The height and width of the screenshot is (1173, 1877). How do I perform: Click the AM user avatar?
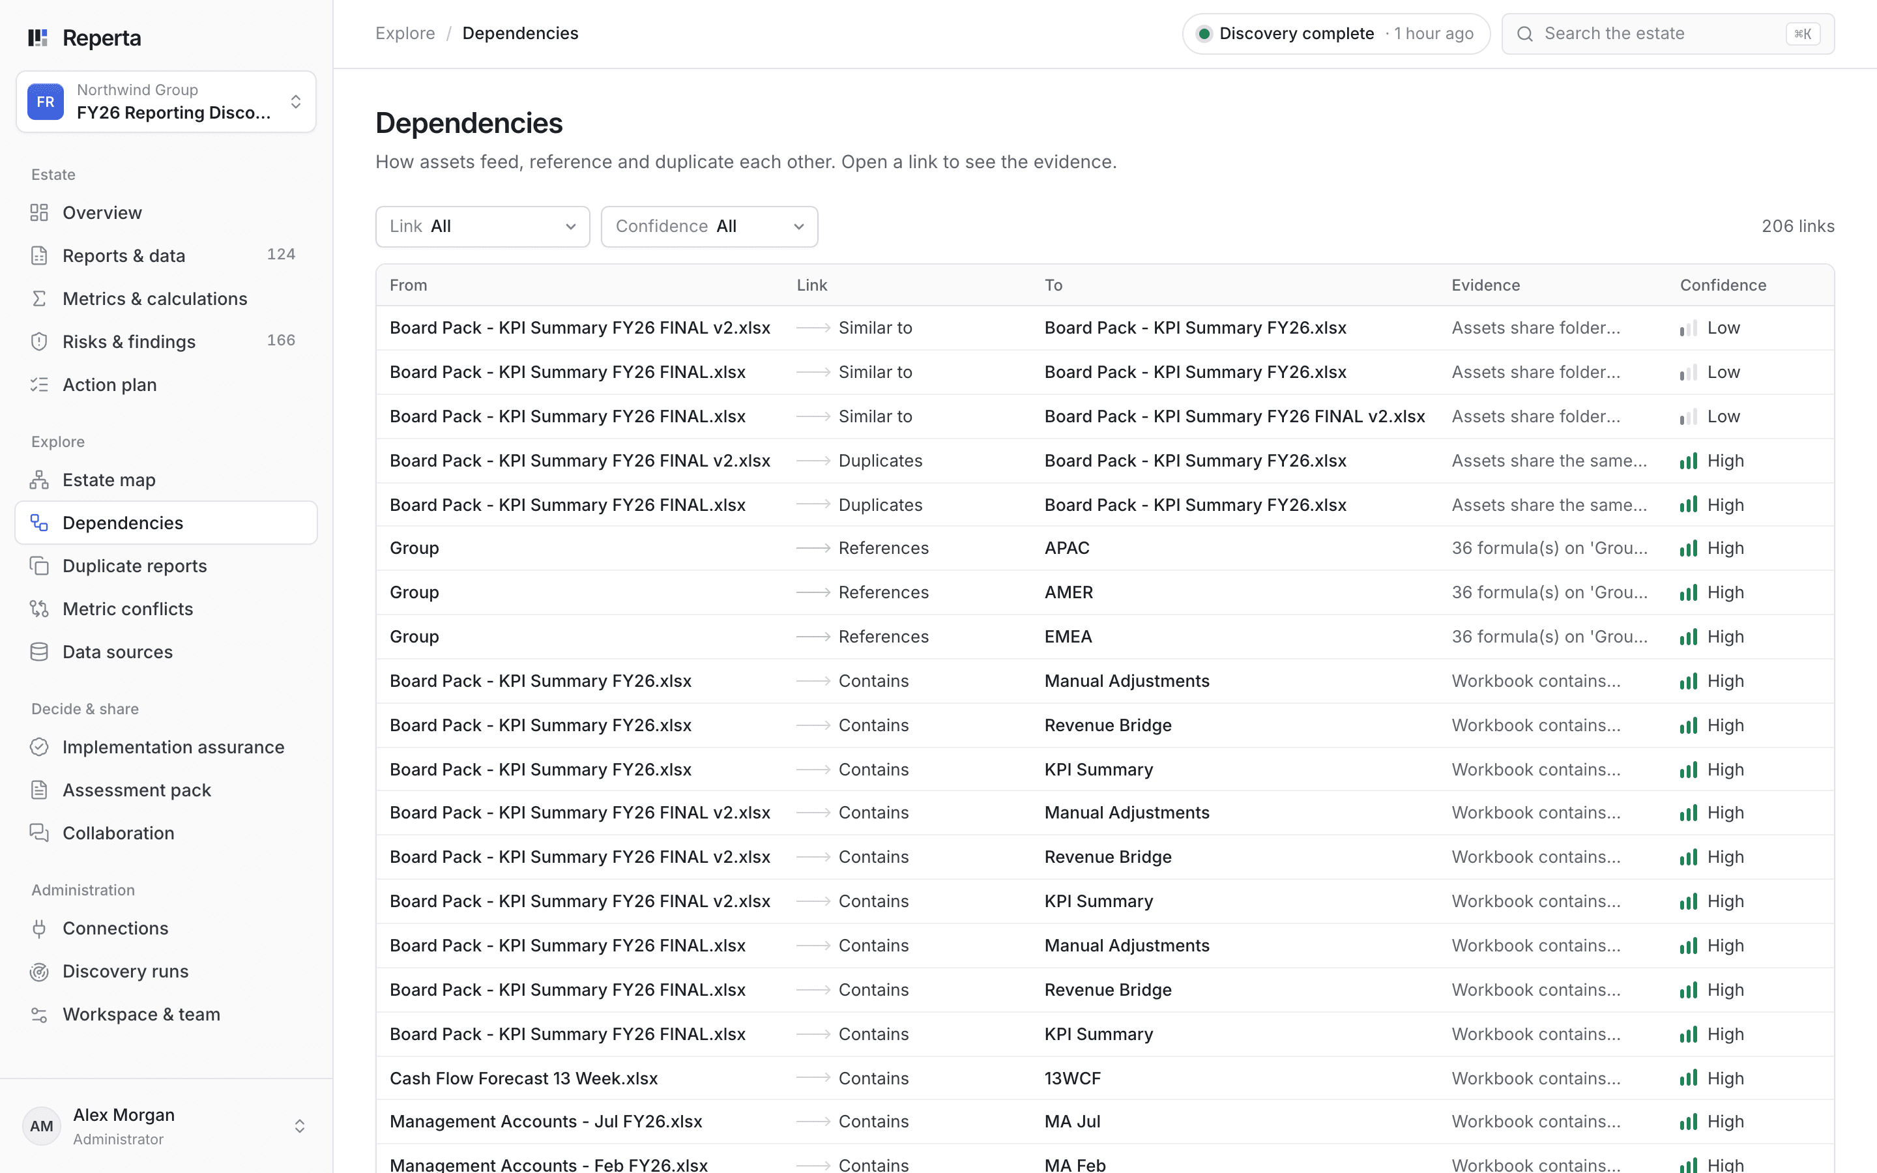tap(42, 1125)
